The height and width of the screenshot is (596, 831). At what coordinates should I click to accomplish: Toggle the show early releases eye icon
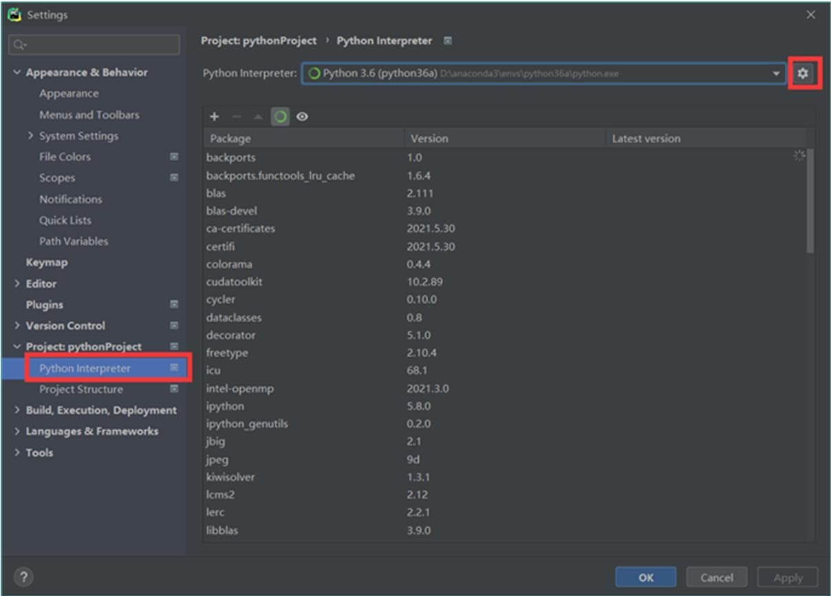(302, 117)
